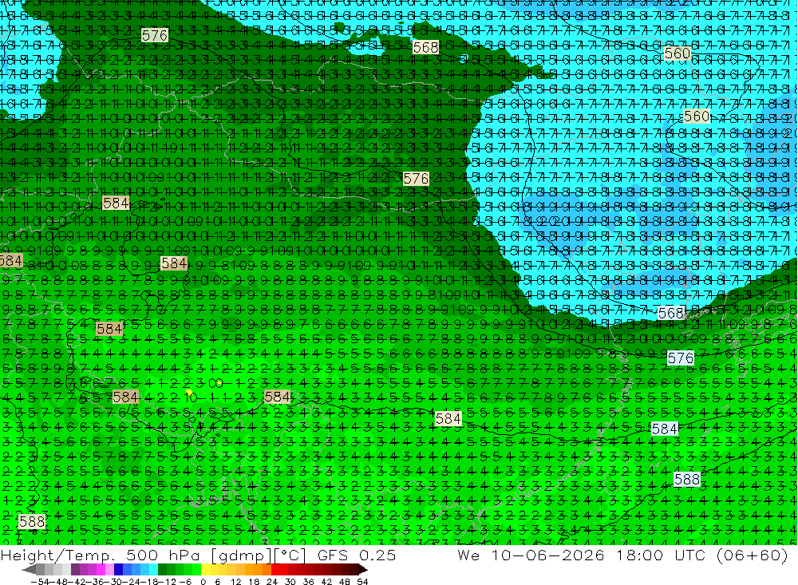
Task: Select the cyan swatch in the color scale
Action: tap(153, 570)
